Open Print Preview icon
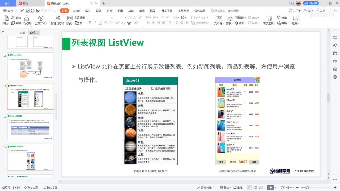This screenshot has height=191, width=340. click(37, 11)
